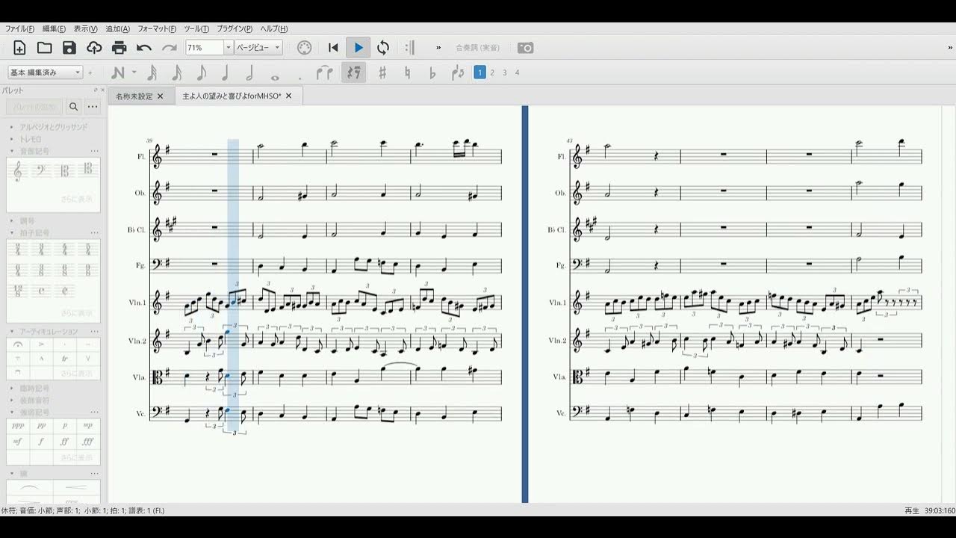Open プラグイン menu
This screenshot has width=956, height=538.
point(235,28)
